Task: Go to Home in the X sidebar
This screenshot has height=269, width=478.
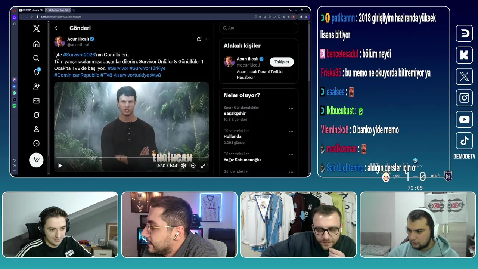Action: (x=36, y=44)
